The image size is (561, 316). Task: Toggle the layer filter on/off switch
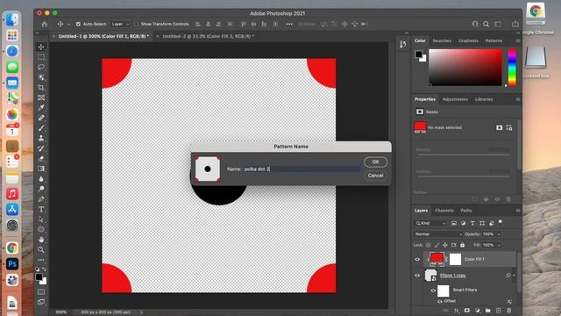pos(501,222)
